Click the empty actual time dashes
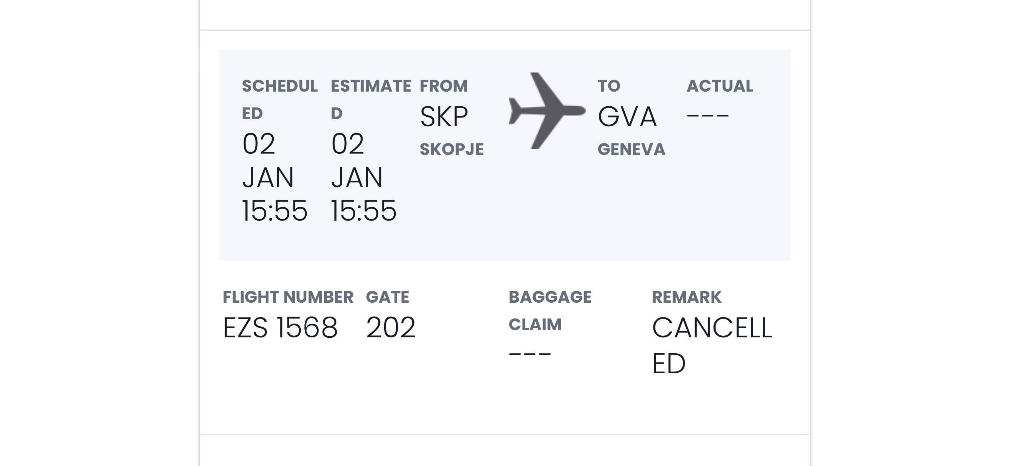This screenshot has height=466, width=1010. (x=708, y=116)
